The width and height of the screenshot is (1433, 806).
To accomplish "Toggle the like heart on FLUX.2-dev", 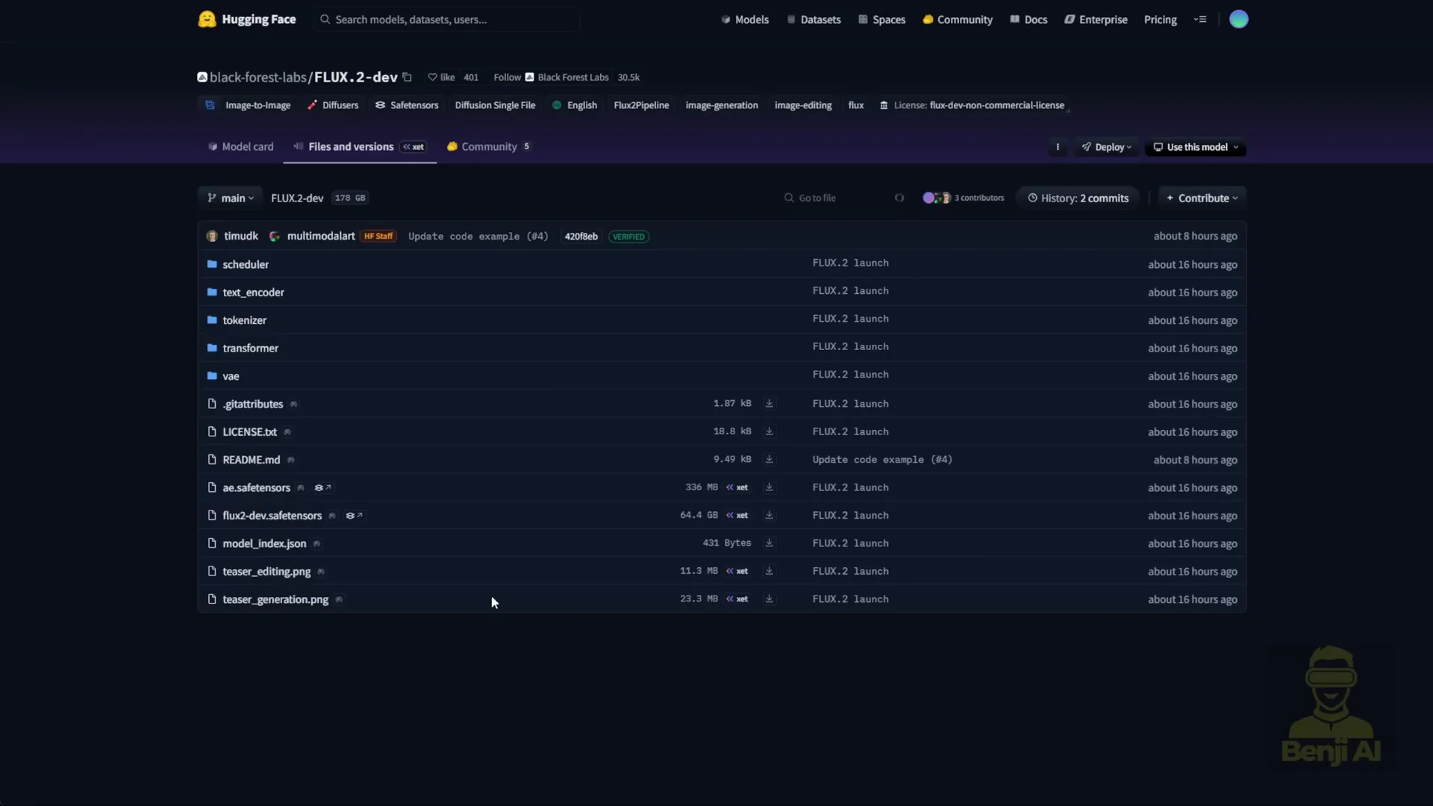I will pyautogui.click(x=440, y=77).
